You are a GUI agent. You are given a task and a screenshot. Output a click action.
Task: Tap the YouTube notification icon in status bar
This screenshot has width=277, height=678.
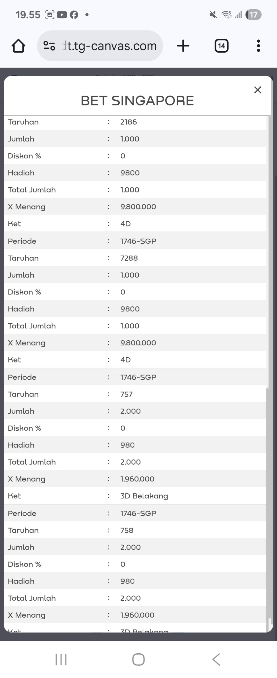click(x=62, y=15)
